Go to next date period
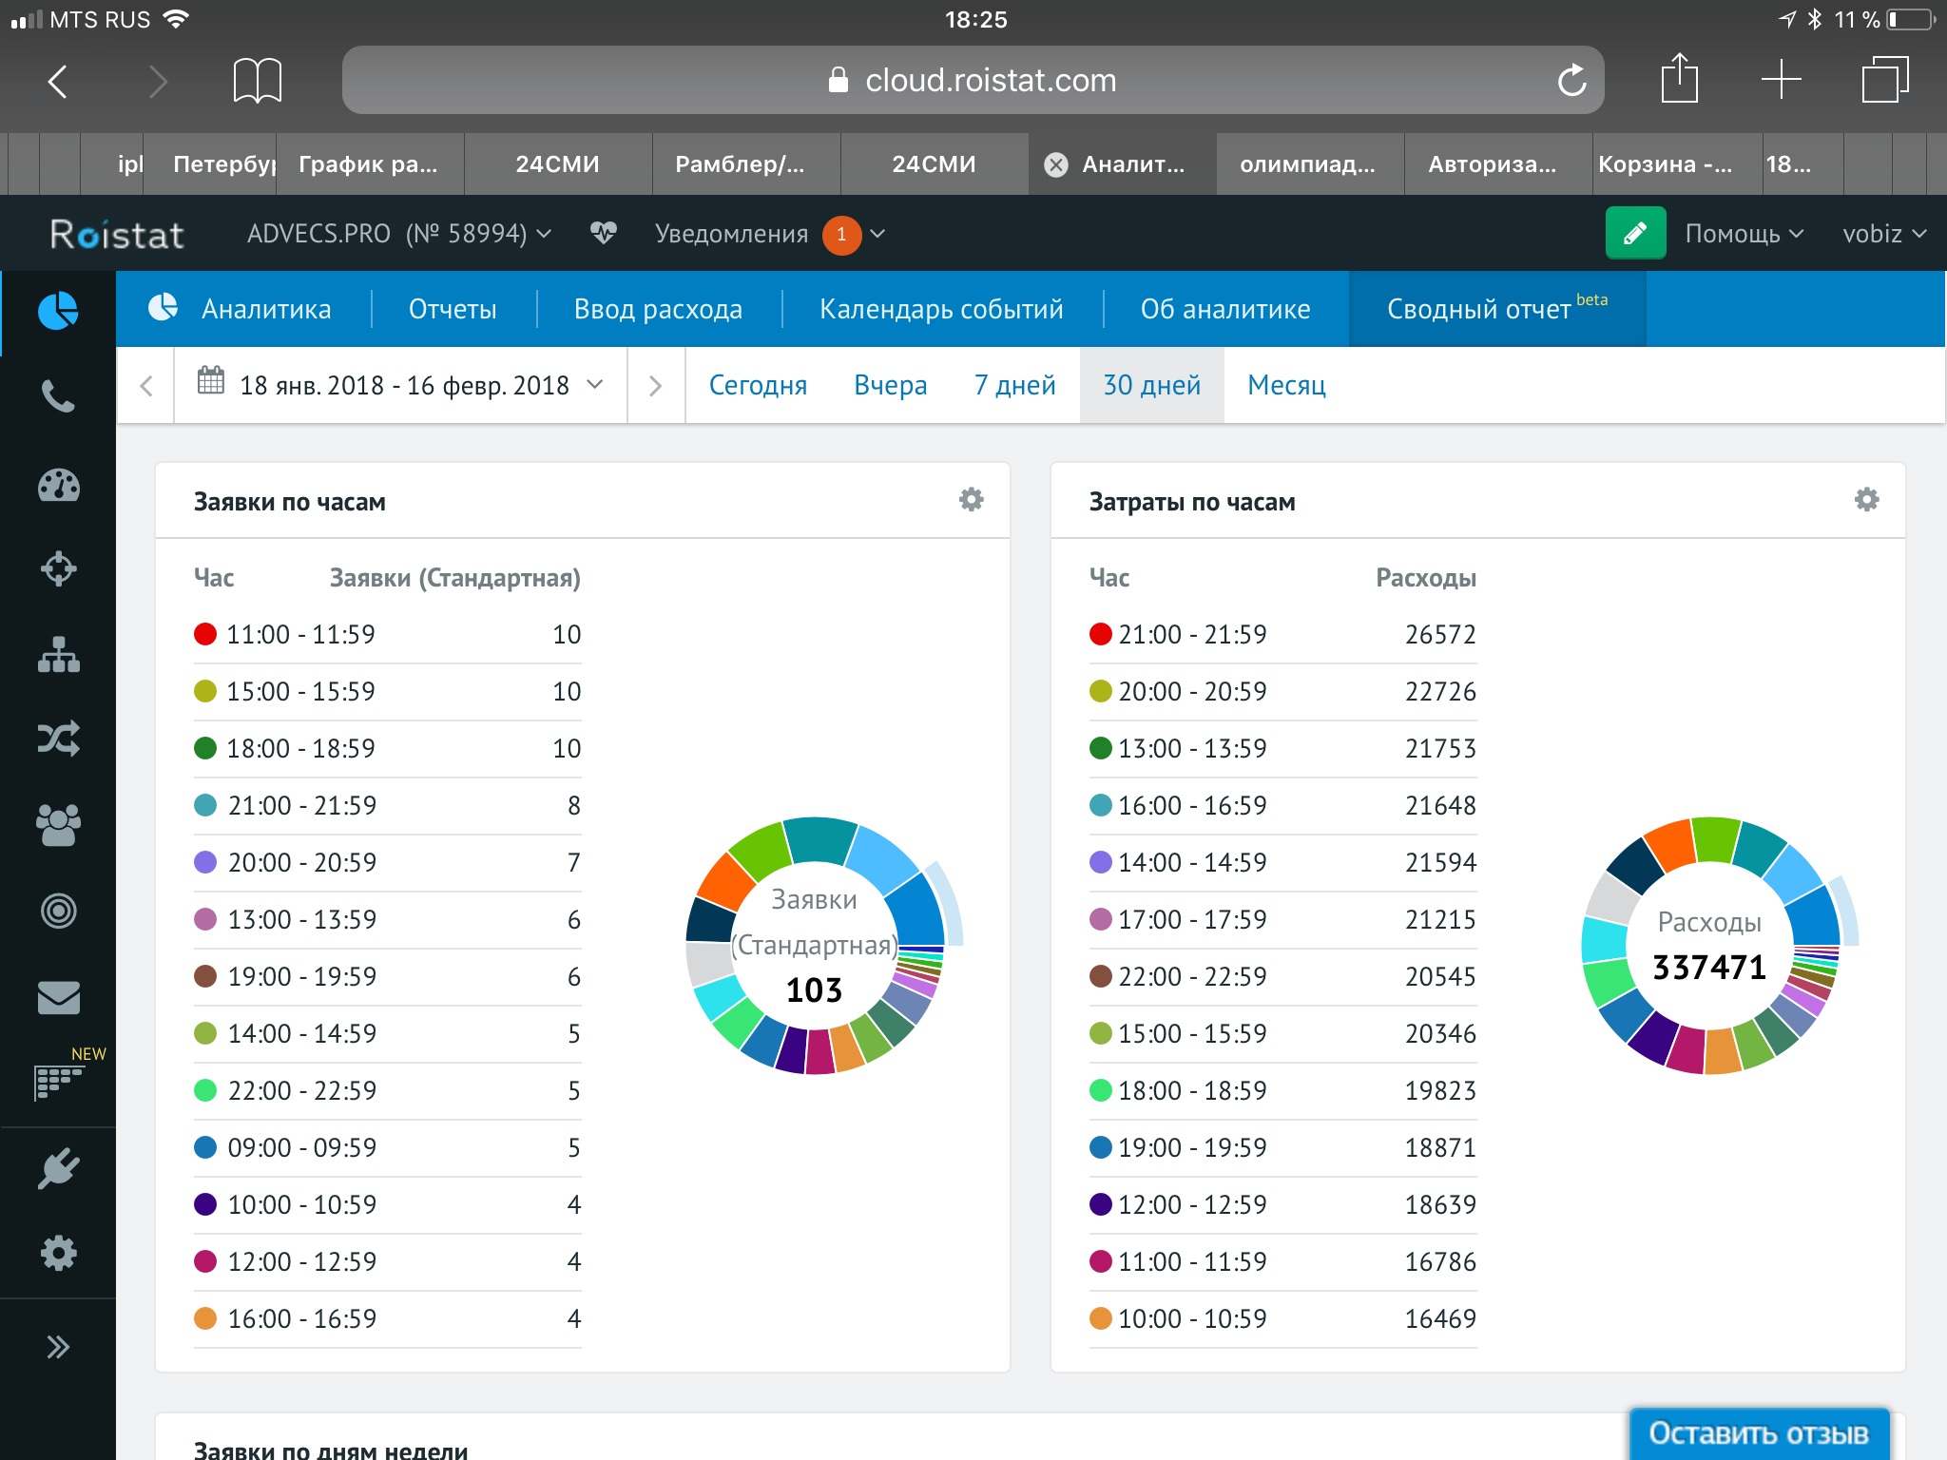Image resolution: width=1947 pixels, height=1460 pixels. [x=655, y=385]
